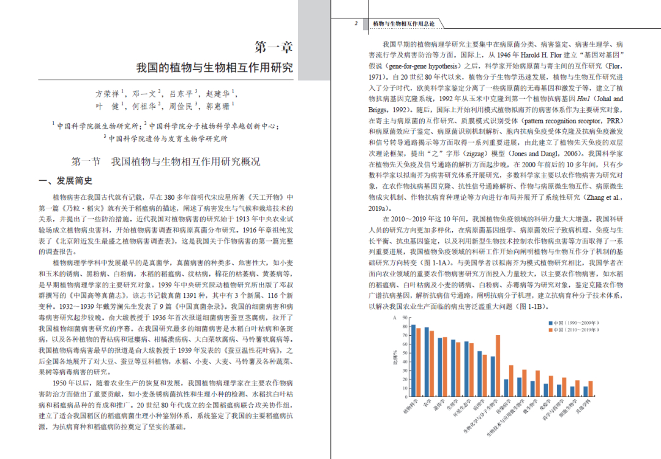Click affiliation "中国科学院分子植物科学卓越创新中心"
The height and width of the screenshot is (459, 661).
pyautogui.click(x=212, y=126)
